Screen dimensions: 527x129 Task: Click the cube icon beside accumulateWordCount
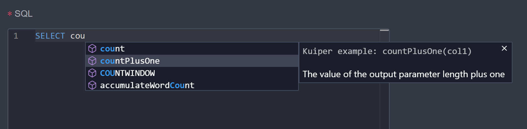pyautogui.click(x=92, y=85)
